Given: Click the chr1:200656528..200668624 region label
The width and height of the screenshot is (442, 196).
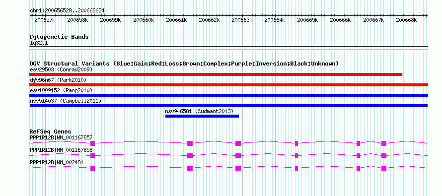Looking at the screenshot, I should point(67,10).
